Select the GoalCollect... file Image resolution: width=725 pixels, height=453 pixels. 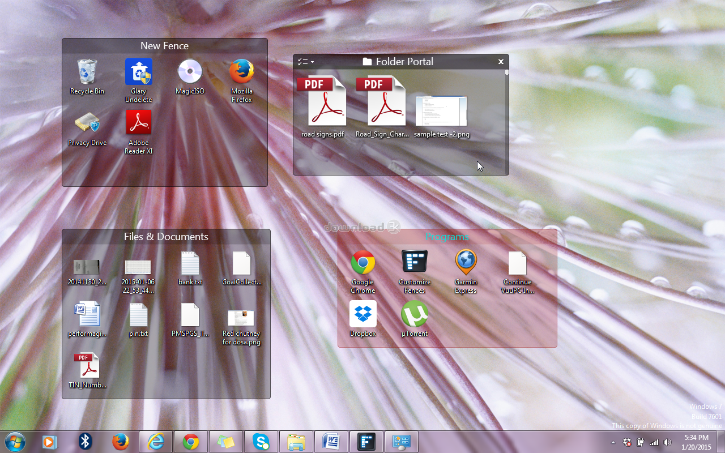[x=242, y=267]
